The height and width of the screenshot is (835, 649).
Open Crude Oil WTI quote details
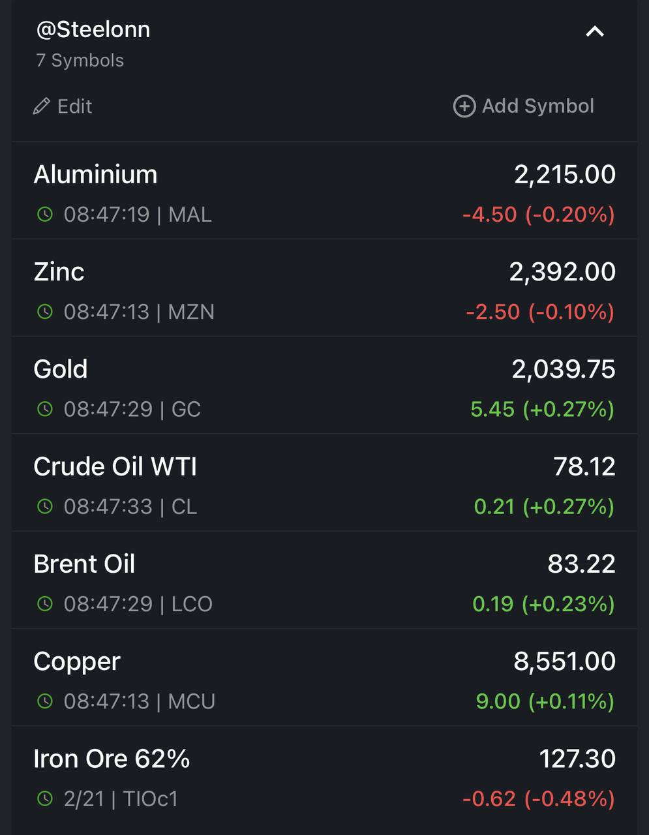[x=324, y=483]
